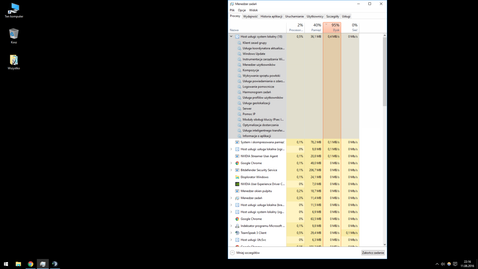Switch to Historia aplikacji tab
Viewport: 478px width, 269px height.
[271, 16]
